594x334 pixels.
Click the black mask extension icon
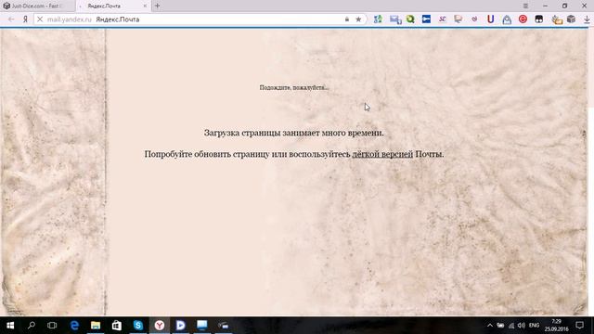[538, 19]
